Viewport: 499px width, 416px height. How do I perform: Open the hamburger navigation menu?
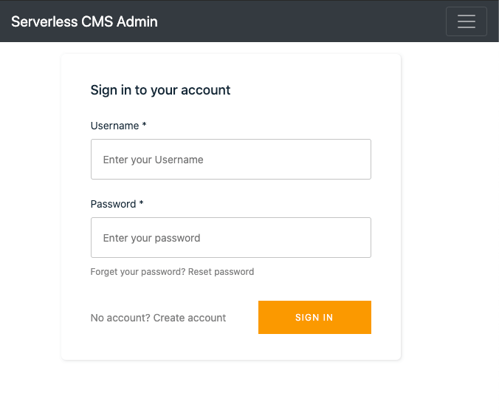point(466,21)
